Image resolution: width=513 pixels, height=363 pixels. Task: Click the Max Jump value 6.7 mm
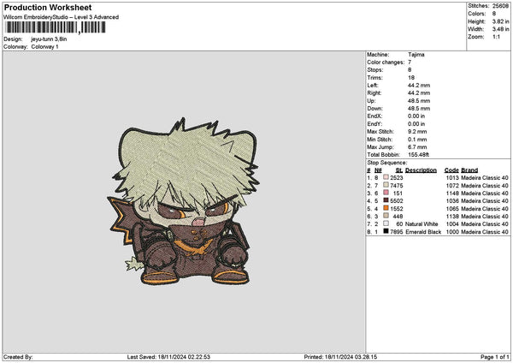coord(417,147)
